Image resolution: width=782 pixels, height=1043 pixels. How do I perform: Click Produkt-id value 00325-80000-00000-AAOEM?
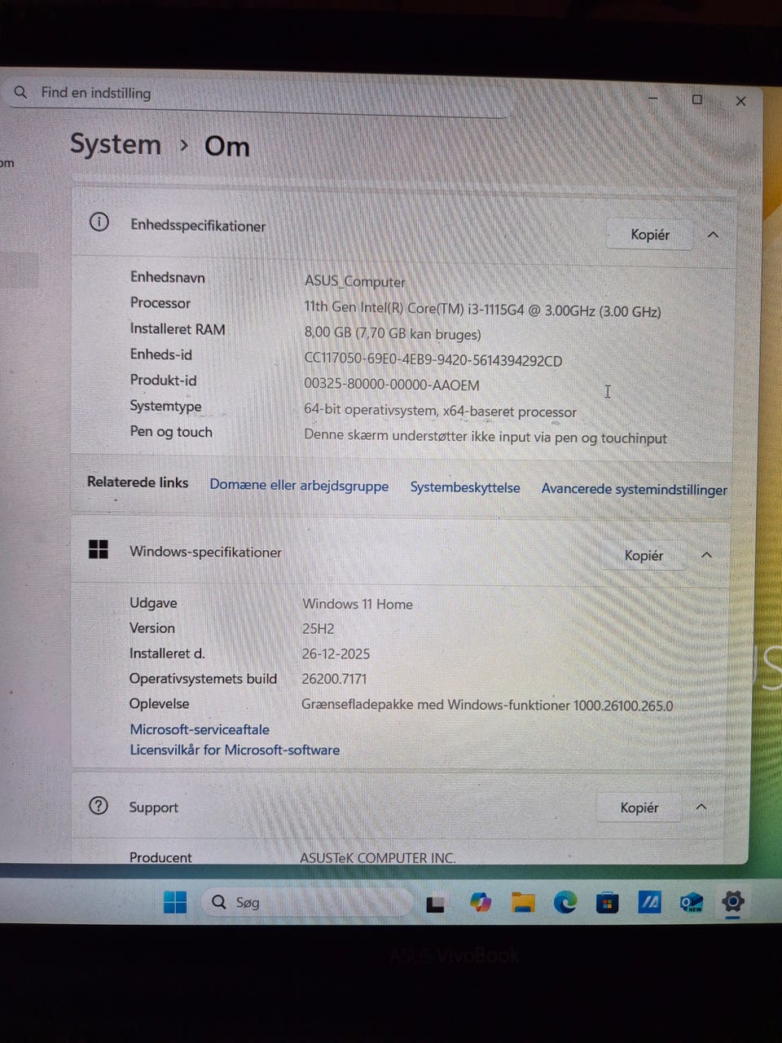[x=392, y=385]
